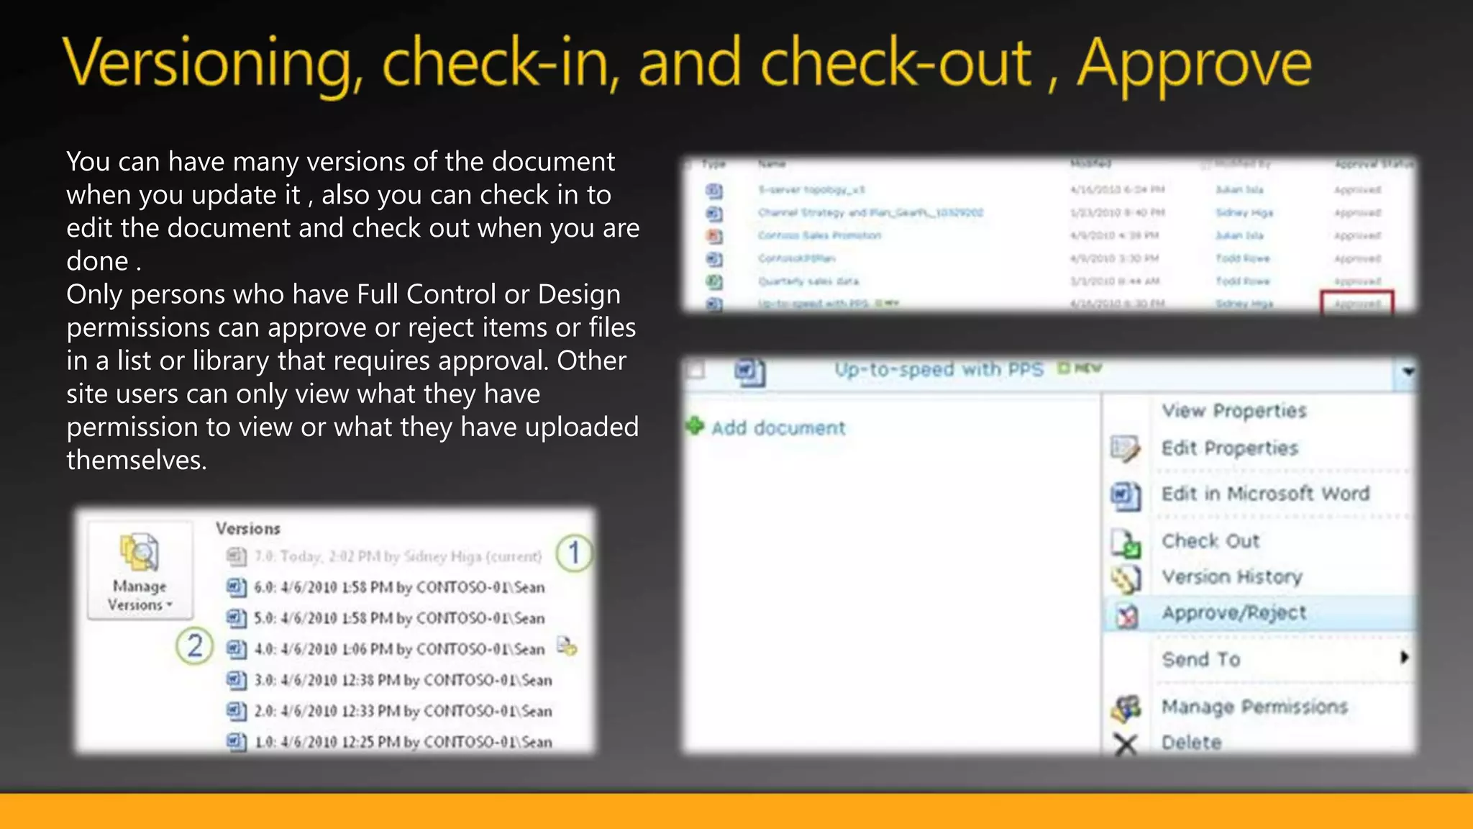This screenshot has width=1473, height=829.
Task: Sort by the Type column header
Action: 713,164
